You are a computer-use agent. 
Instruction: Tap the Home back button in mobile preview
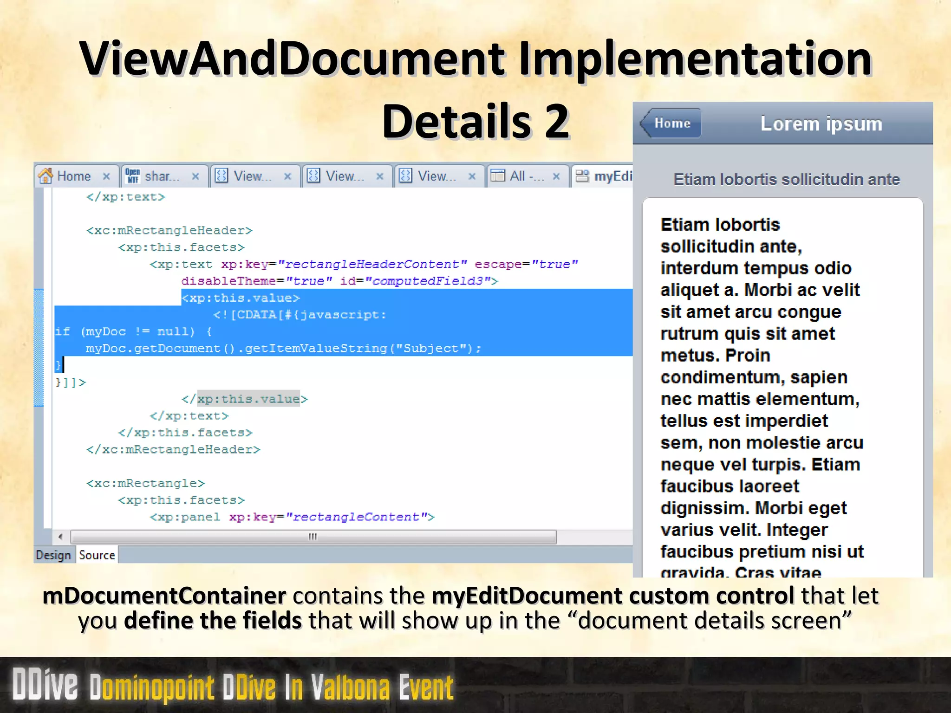[x=671, y=123]
